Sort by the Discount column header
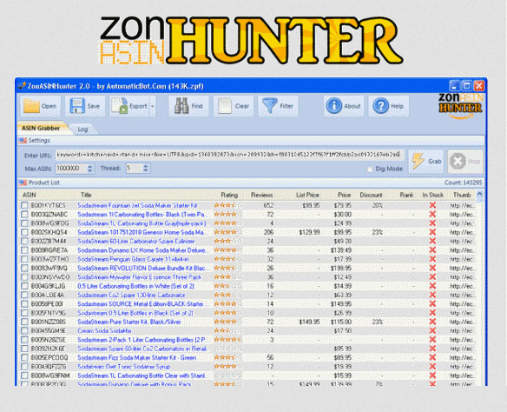Screen dimensions: 507x412 371,196
